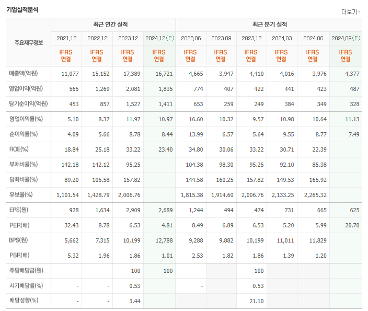Click the PER(배) row label
The image size is (368, 311).
pos(19,225)
